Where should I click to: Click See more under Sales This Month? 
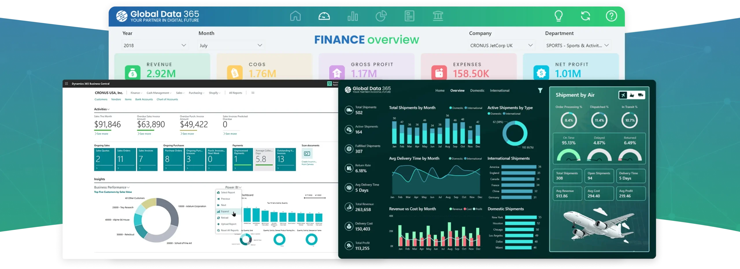pyautogui.click(x=102, y=134)
